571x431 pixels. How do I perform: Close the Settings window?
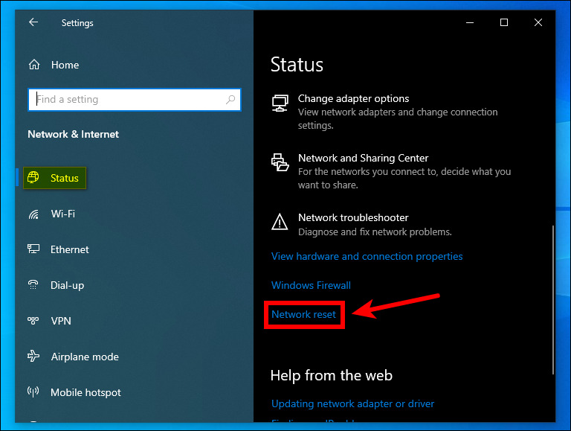[538, 22]
